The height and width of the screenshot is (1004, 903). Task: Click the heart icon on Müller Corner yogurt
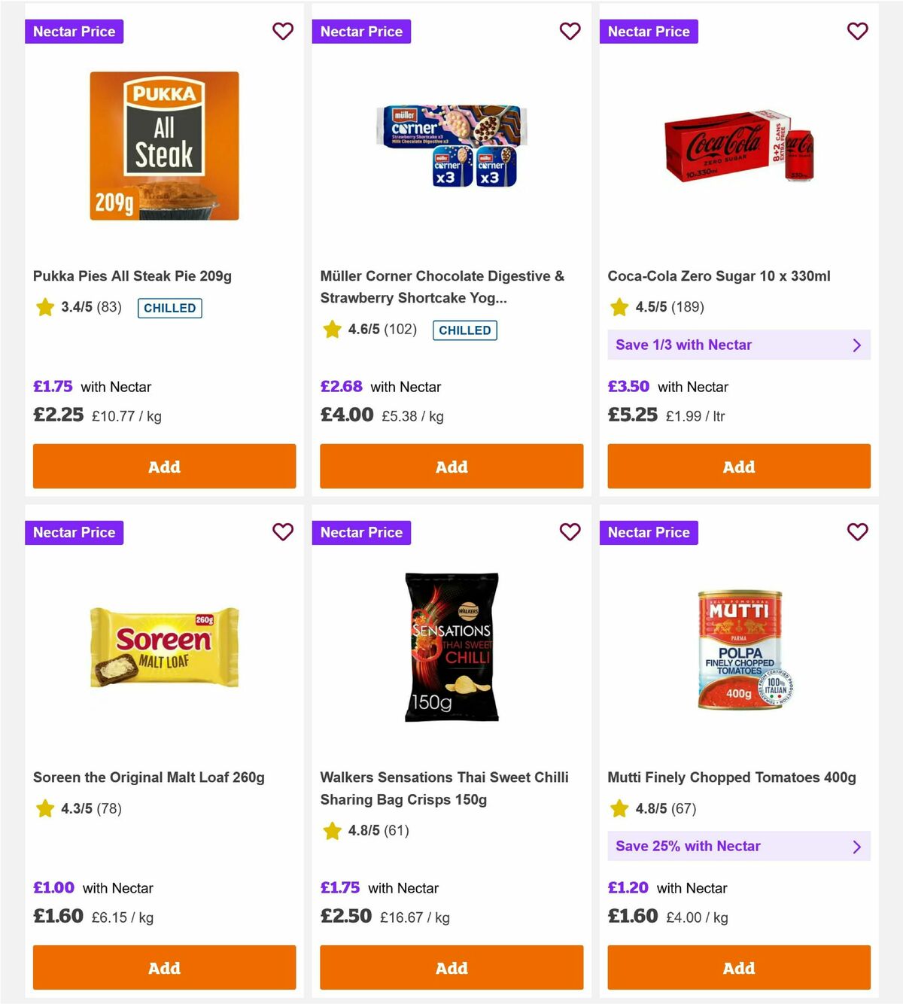[x=570, y=32]
